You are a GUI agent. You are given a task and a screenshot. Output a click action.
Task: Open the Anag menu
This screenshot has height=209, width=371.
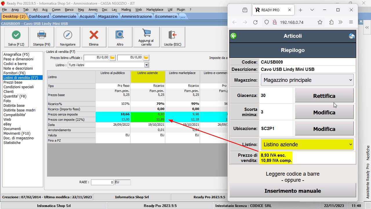point(15,10)
